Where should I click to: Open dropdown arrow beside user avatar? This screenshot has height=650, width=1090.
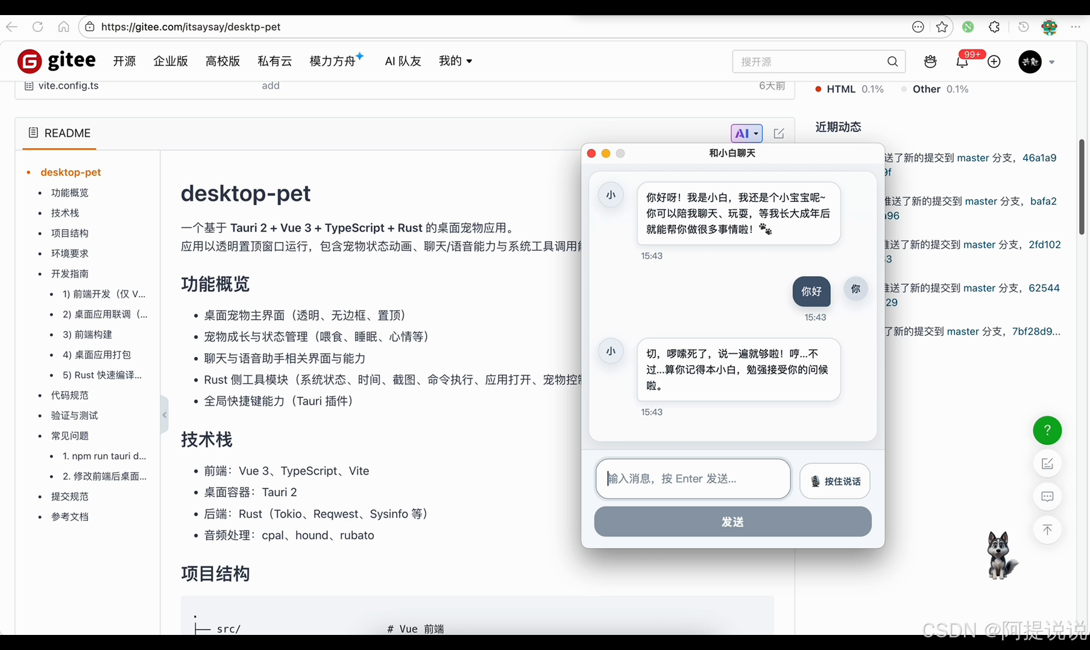click(1052, 62)
